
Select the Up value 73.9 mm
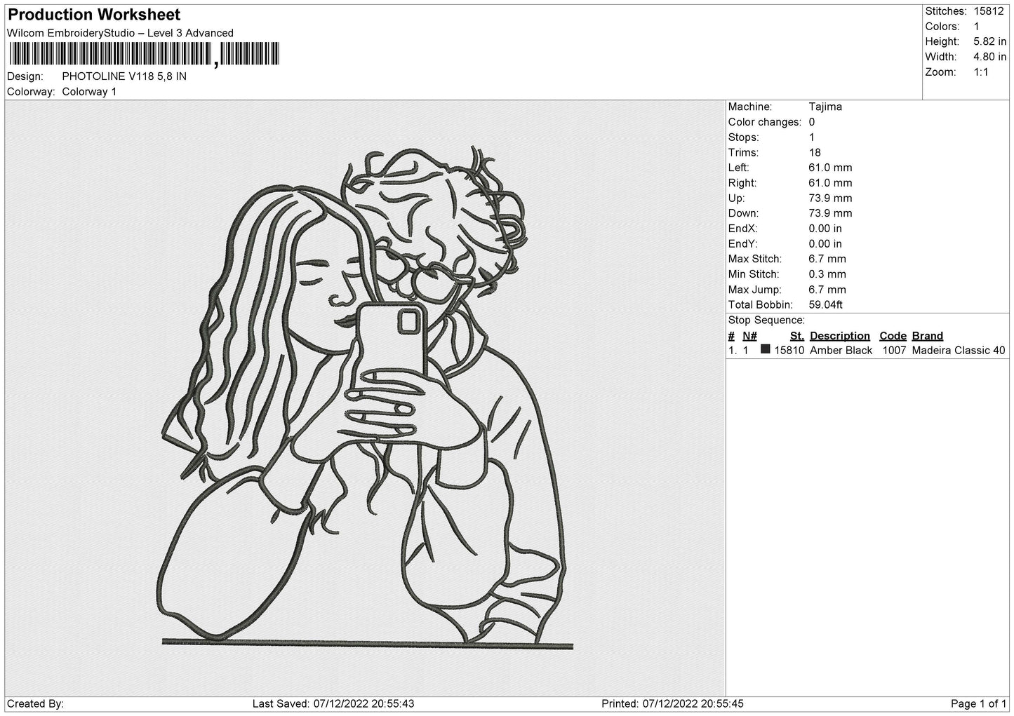[830, 198]
